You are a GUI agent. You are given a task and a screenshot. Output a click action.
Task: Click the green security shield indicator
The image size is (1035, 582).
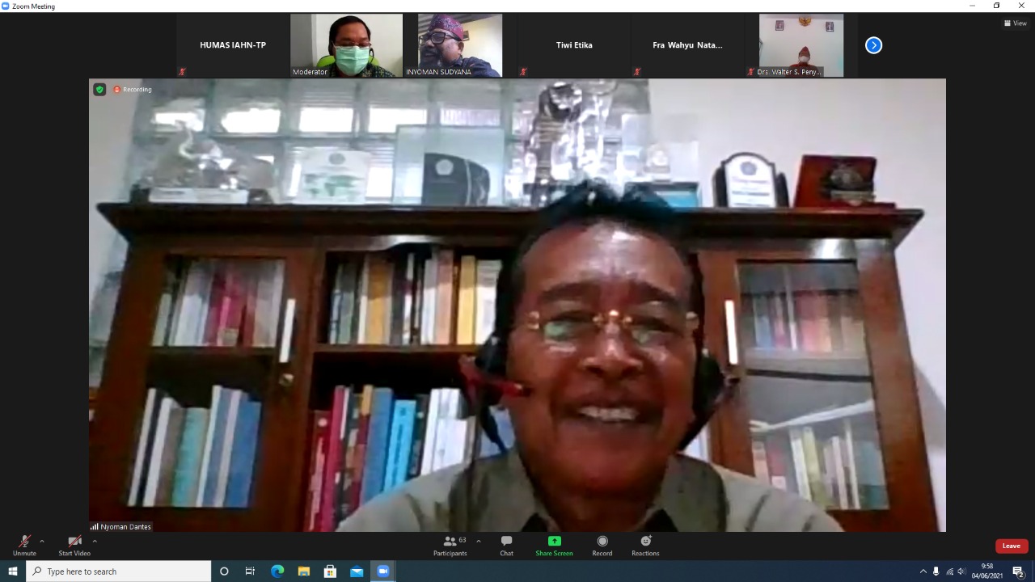coord(99,89)
